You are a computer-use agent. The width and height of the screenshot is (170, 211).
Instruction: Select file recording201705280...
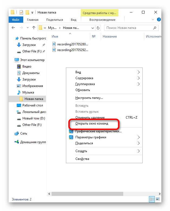click(70, 44)
